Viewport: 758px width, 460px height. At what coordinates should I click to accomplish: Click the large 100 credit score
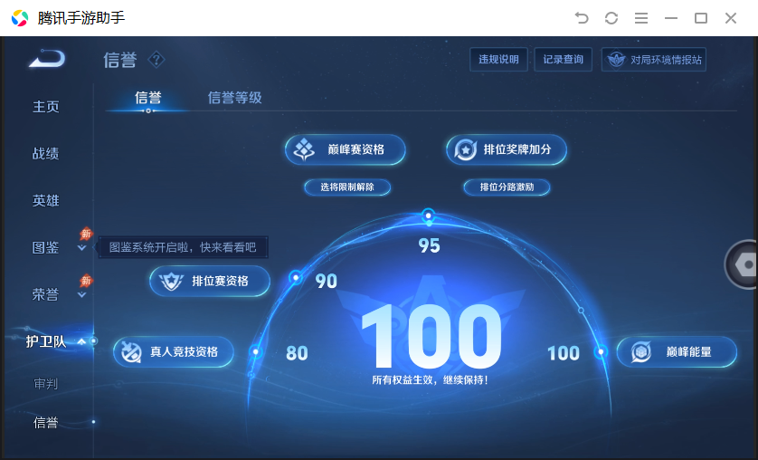tap(431, 336)
